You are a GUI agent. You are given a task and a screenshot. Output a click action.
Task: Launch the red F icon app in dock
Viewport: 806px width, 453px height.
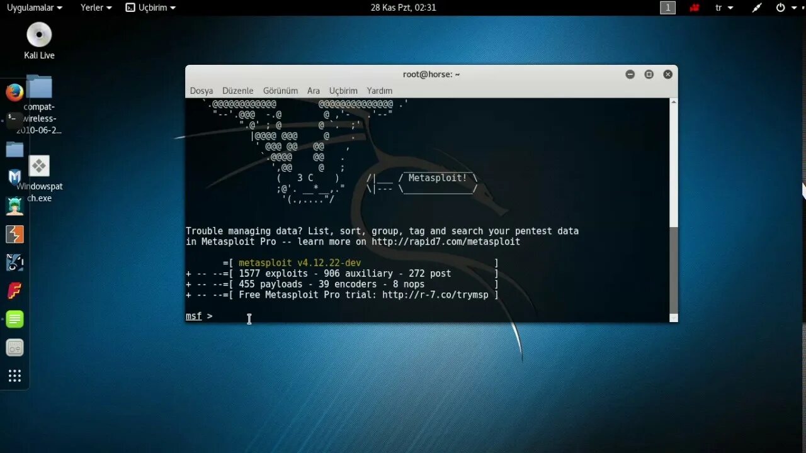[x=14, y=291]
